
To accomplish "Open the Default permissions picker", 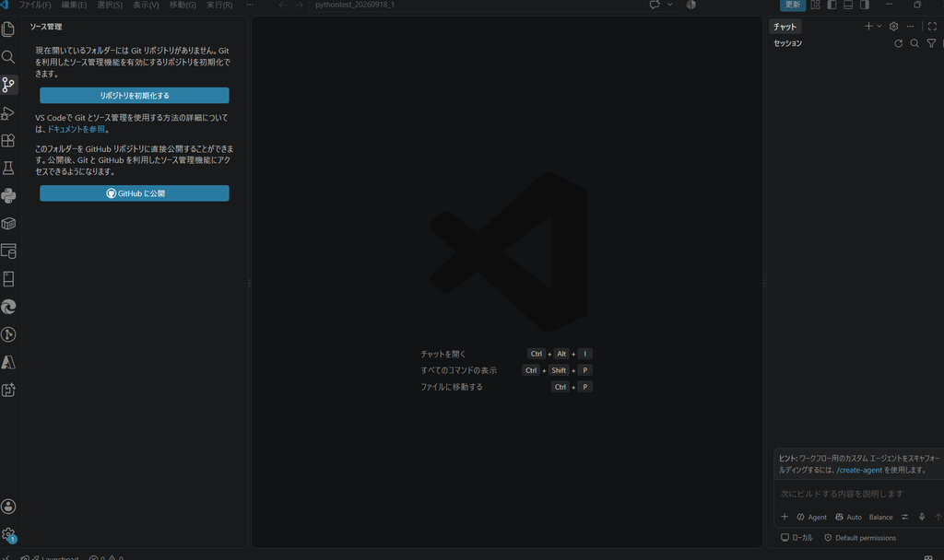I will 860,538.
